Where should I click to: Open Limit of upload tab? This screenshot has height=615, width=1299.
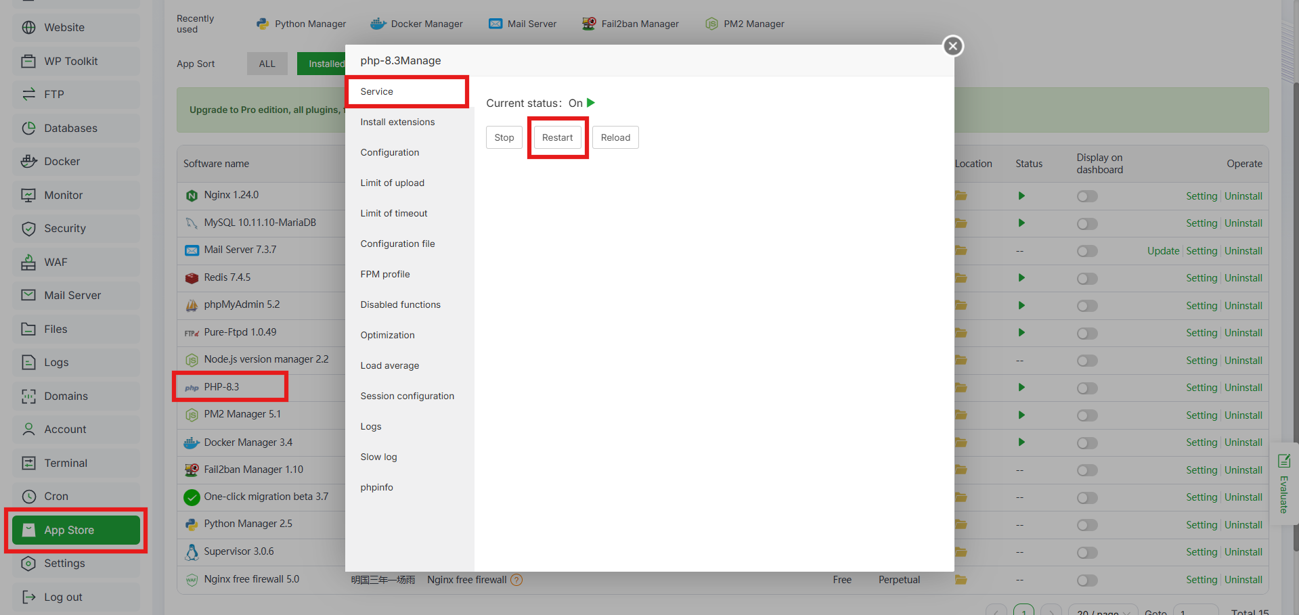[410, 183]
